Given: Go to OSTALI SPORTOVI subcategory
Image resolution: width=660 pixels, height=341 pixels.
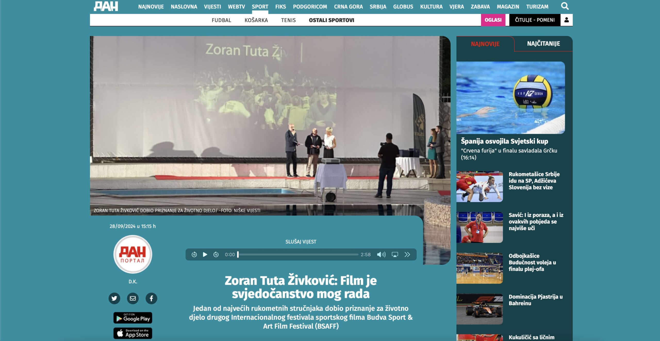Looking at the screenshot, I should (331, 20).
